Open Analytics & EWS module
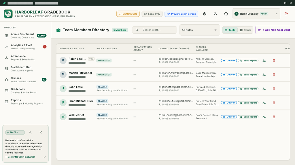Screen dimensions: 295x165 (x=25, y=47)
